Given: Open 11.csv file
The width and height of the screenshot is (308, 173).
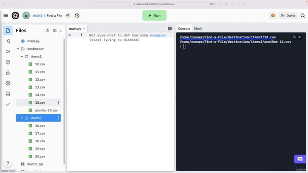Looking at the screenshot, I should coord(40,72).
